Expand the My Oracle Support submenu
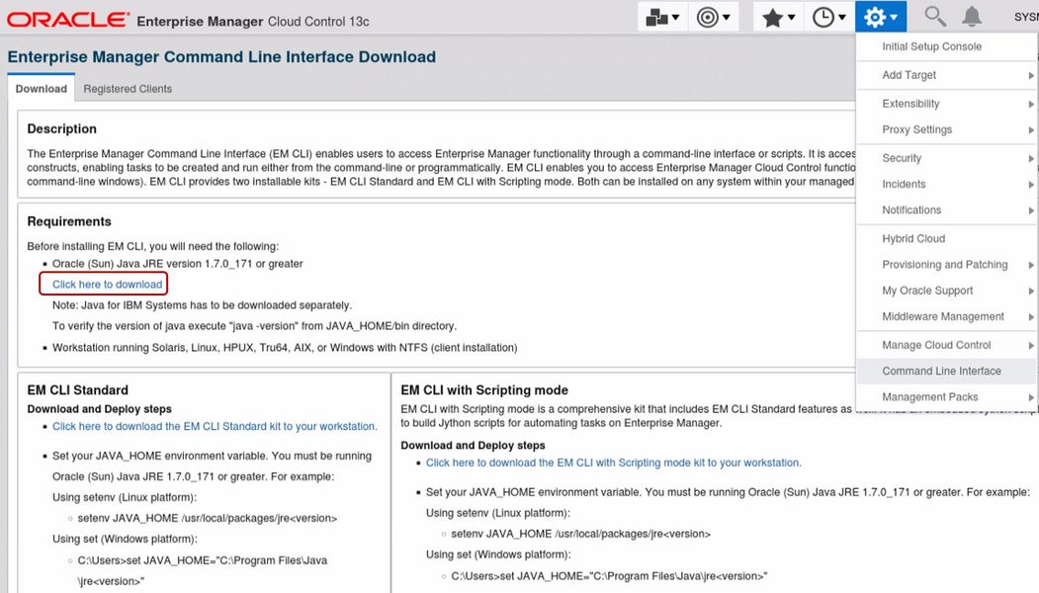This screenshot has width=1039, height=593. [x=946, y=291]
